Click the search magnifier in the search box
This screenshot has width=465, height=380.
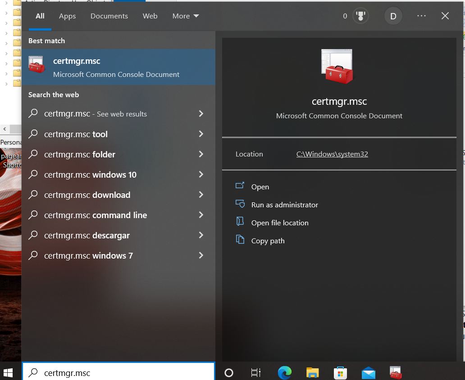33,373
